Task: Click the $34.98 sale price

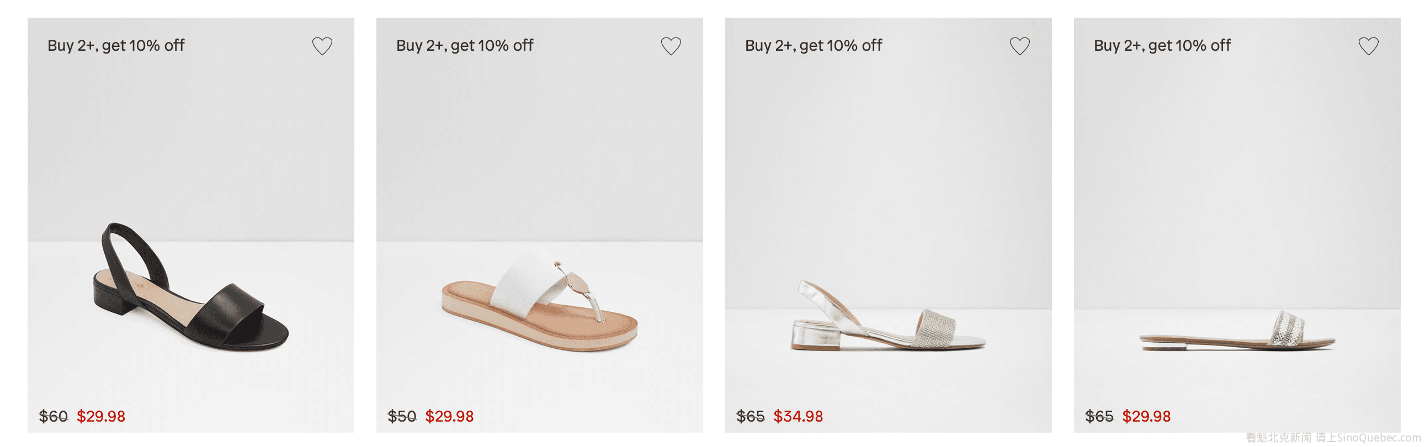Action: [x=797, y=416]
